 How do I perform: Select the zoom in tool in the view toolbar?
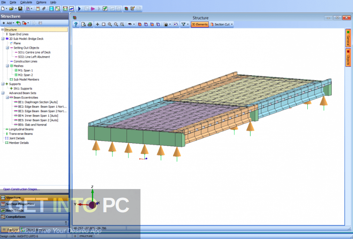point(110,24)
